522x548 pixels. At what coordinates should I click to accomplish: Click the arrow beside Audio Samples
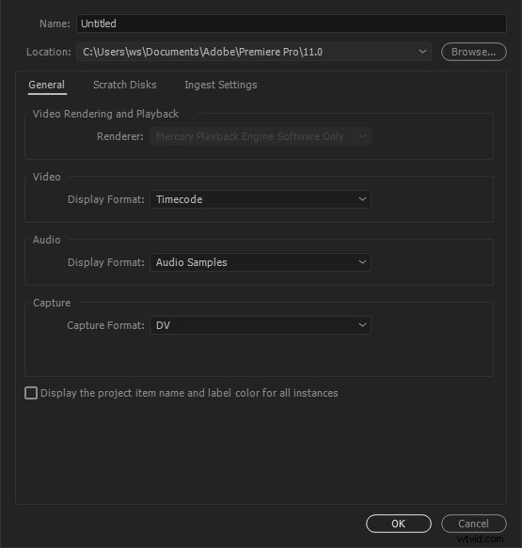click(362, 262)
